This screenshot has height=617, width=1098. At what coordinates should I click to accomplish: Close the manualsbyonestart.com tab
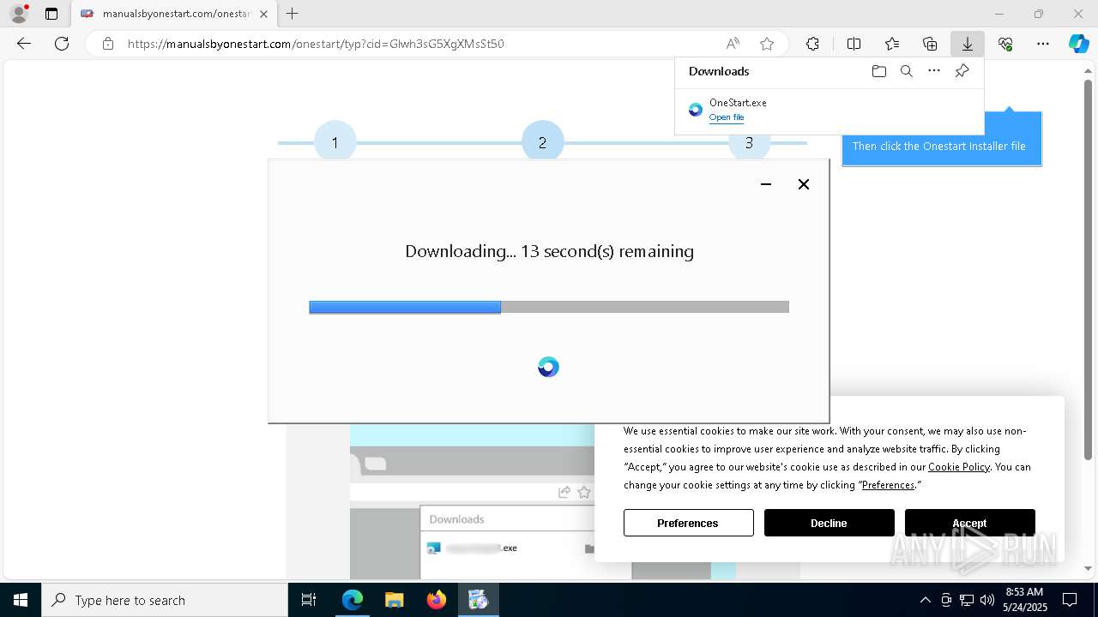tap(263, 14)
